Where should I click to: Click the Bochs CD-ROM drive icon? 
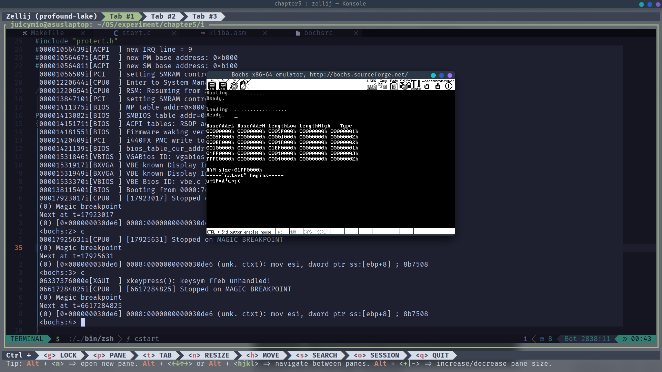[234, 85]
